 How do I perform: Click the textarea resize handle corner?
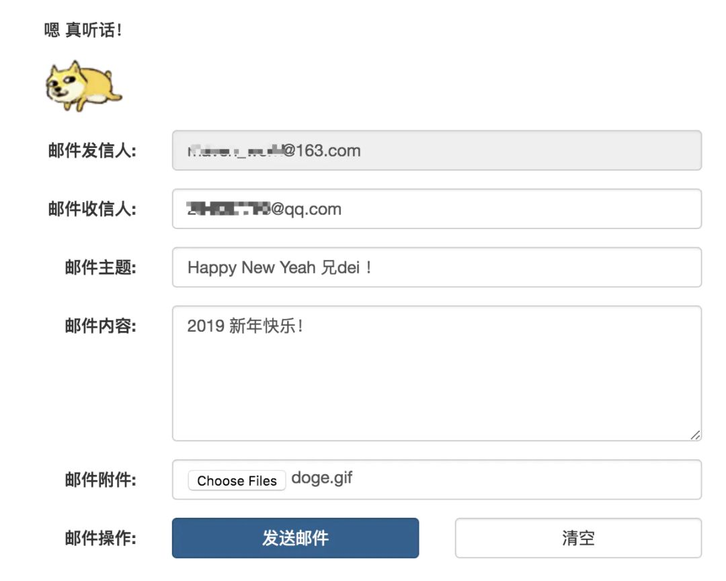(x=695, y=435)
